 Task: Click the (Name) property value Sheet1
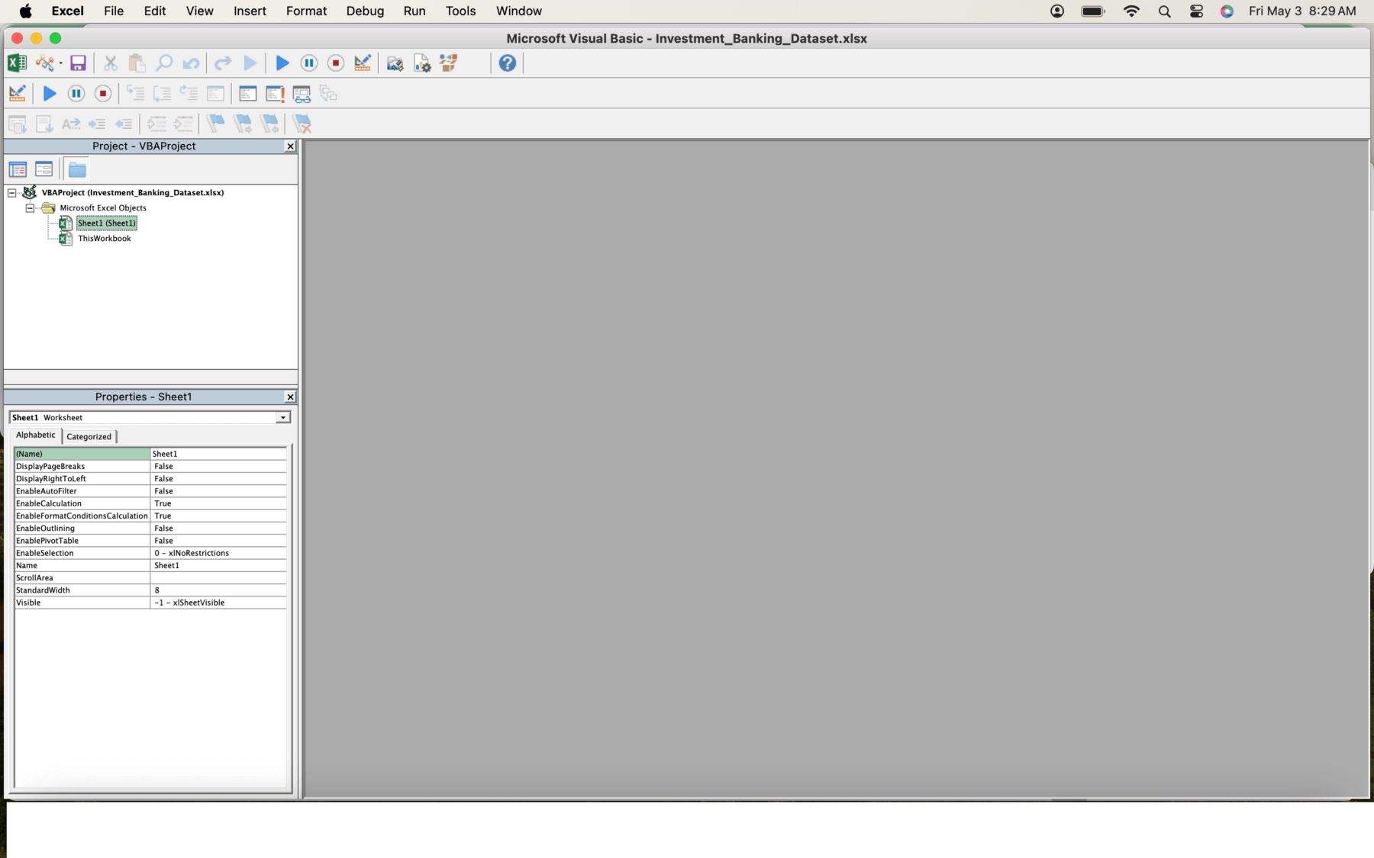pos(218,454)
